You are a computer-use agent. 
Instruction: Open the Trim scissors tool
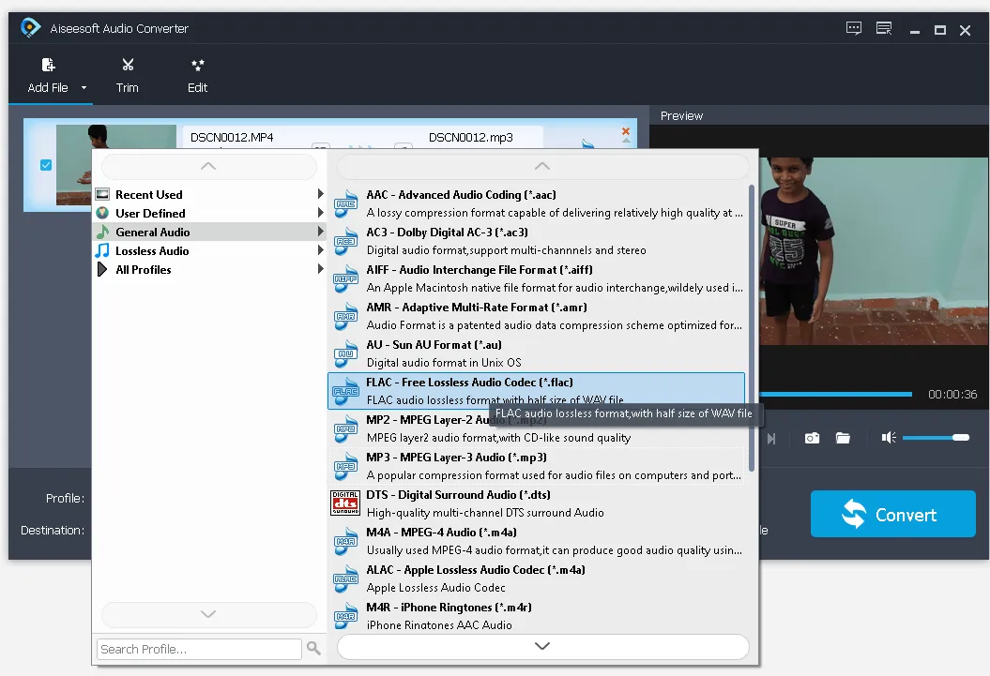coord(128,66)
